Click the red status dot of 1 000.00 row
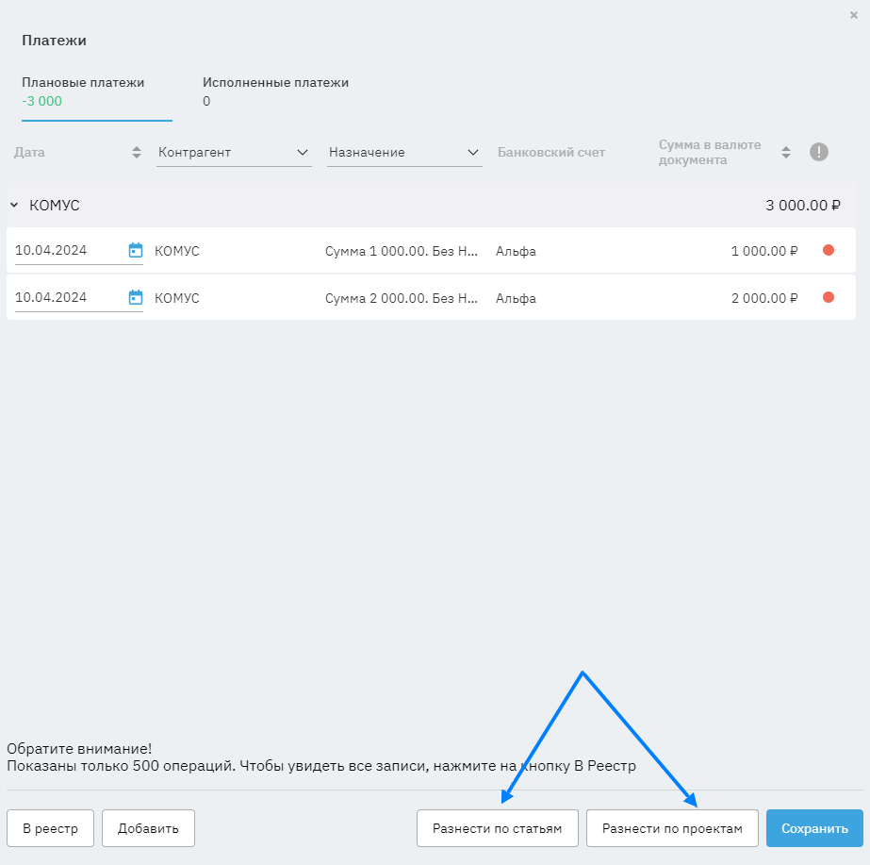The image size is (870, 865). [829, 250]
